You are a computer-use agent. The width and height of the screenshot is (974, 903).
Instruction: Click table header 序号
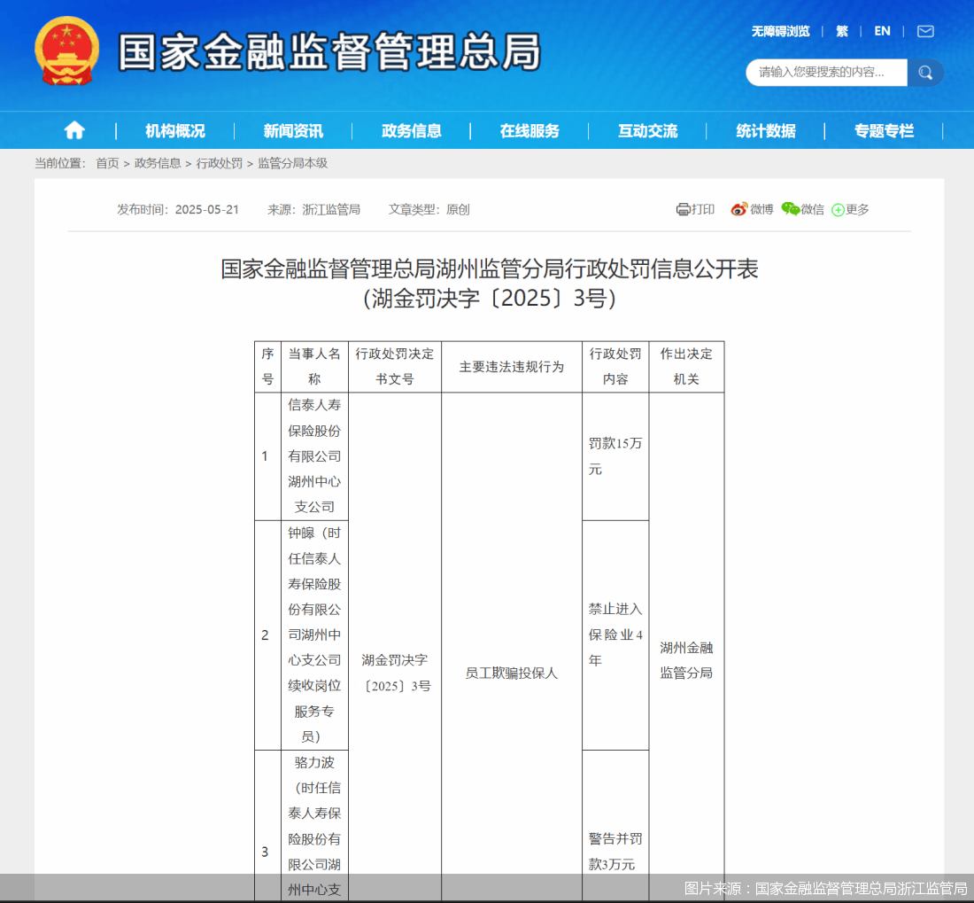click(267, 367)
